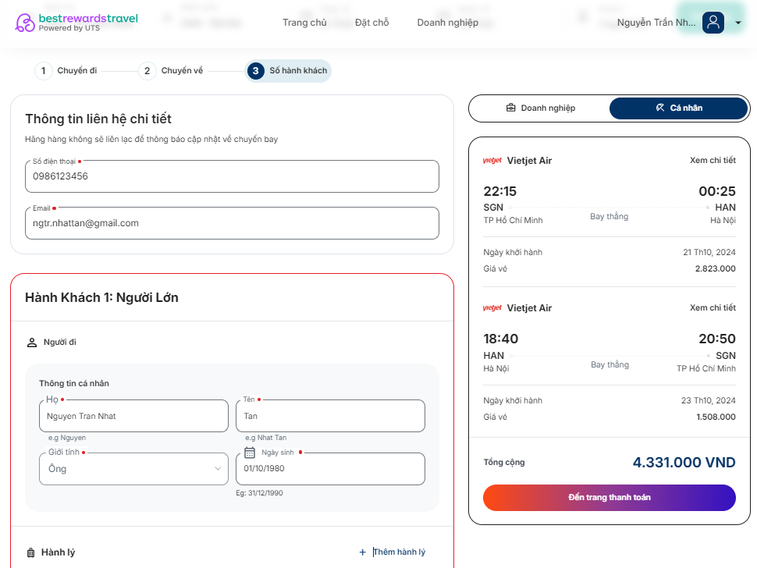Screen dimensions: 757x568
Task: Open the user profile avatar icon
Action: pyautogui.click(x=713, y=22)
